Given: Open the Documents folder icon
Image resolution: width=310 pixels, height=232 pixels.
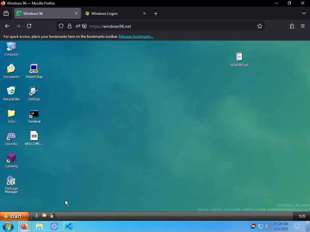Looking at the screenshot, I should (11, 71).
